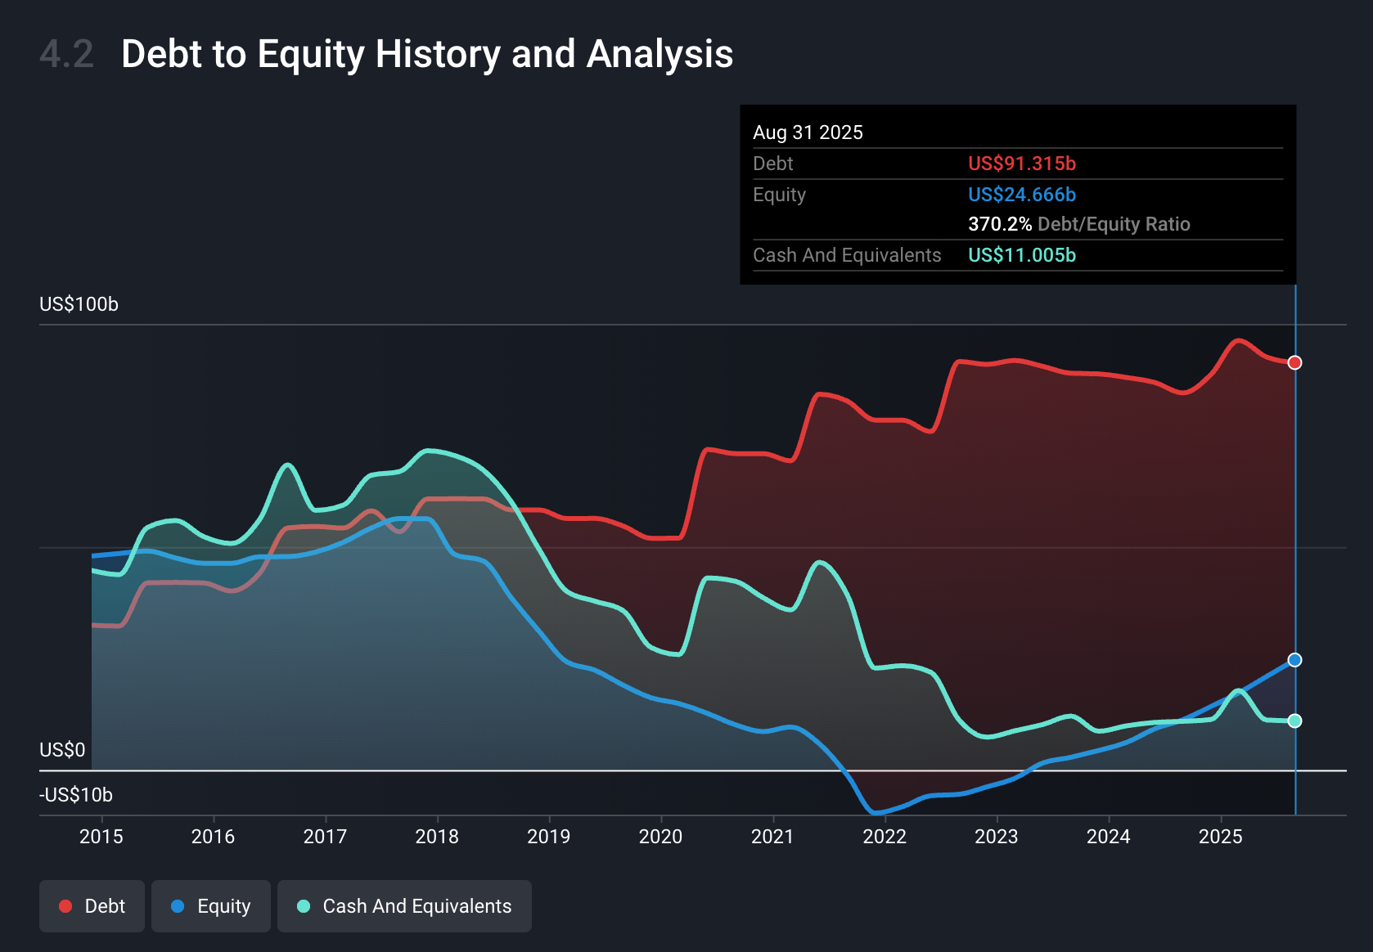Select the 2020 x-axis label
This screenshot has width=1373, height=952.
(660, 837)
